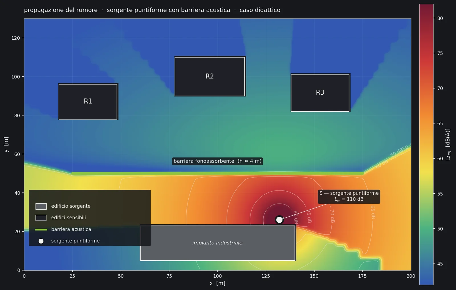Click the 'barriera acustica' legend line
The height and width of the screenshot is (290, 456).
pos(41,230)
